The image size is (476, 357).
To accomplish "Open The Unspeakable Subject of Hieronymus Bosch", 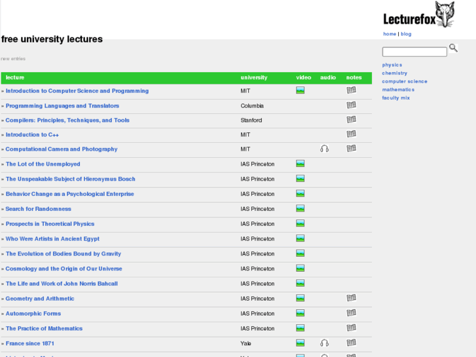I will [71, 179].
